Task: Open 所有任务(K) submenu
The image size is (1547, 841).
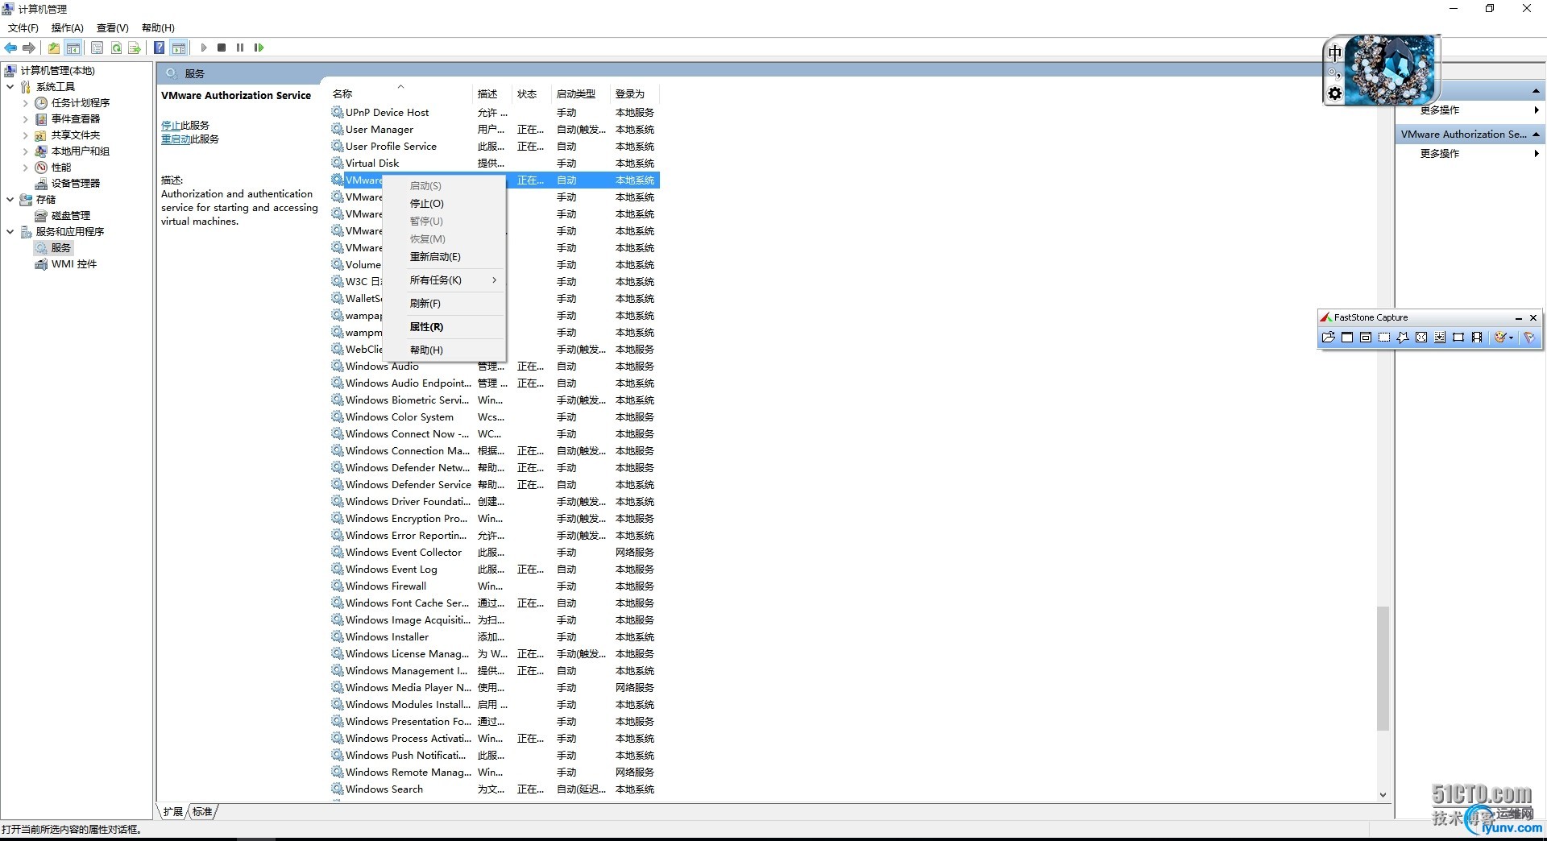Action: [444, 280]
